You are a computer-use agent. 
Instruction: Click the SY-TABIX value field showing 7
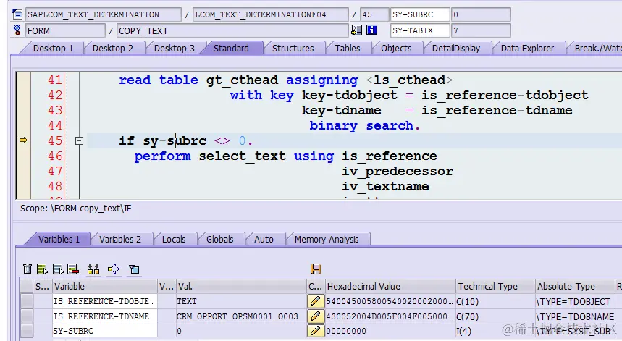click(481, 30)
